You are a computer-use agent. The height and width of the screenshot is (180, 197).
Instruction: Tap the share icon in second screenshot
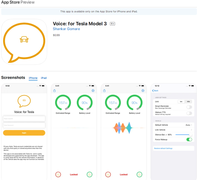coord(54,91)
